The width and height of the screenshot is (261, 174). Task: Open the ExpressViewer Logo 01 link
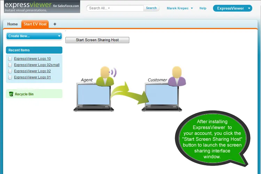32,77
